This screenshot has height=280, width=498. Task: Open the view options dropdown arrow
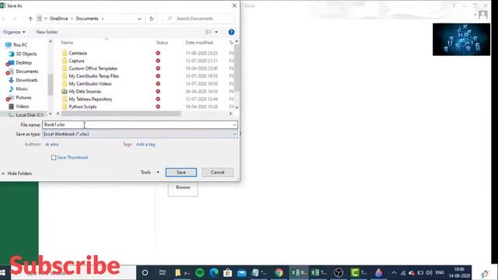click(x=216, y=32)
